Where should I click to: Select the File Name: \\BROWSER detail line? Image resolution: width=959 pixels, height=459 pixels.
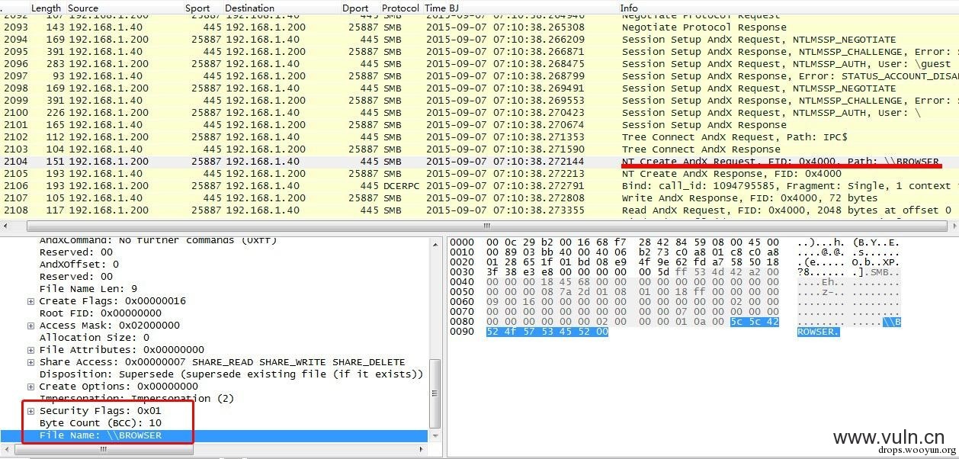coord(101,435)
